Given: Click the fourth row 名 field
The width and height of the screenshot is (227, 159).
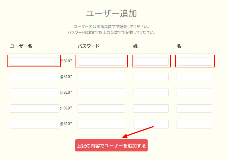Looking at the screenshot, I should click(194, 109).
